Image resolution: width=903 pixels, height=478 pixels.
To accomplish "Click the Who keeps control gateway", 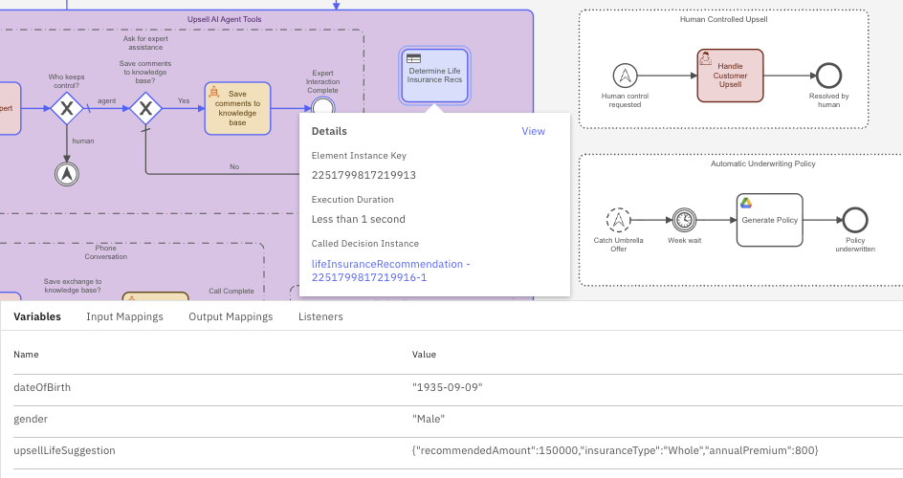I will [67, 109].
